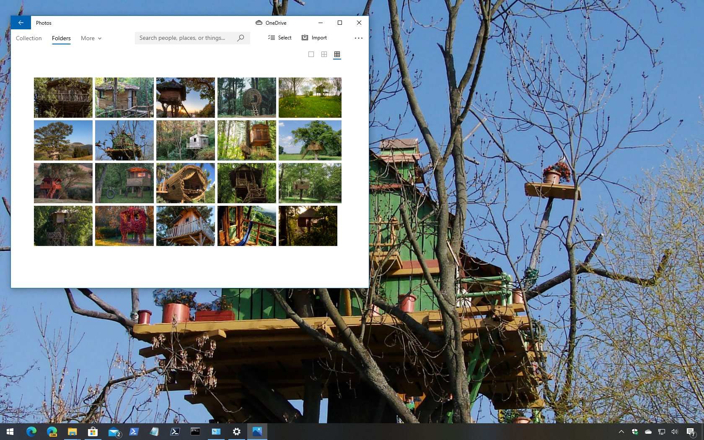
Task: Switch to medium grid view size
Action: coord(324,54)
